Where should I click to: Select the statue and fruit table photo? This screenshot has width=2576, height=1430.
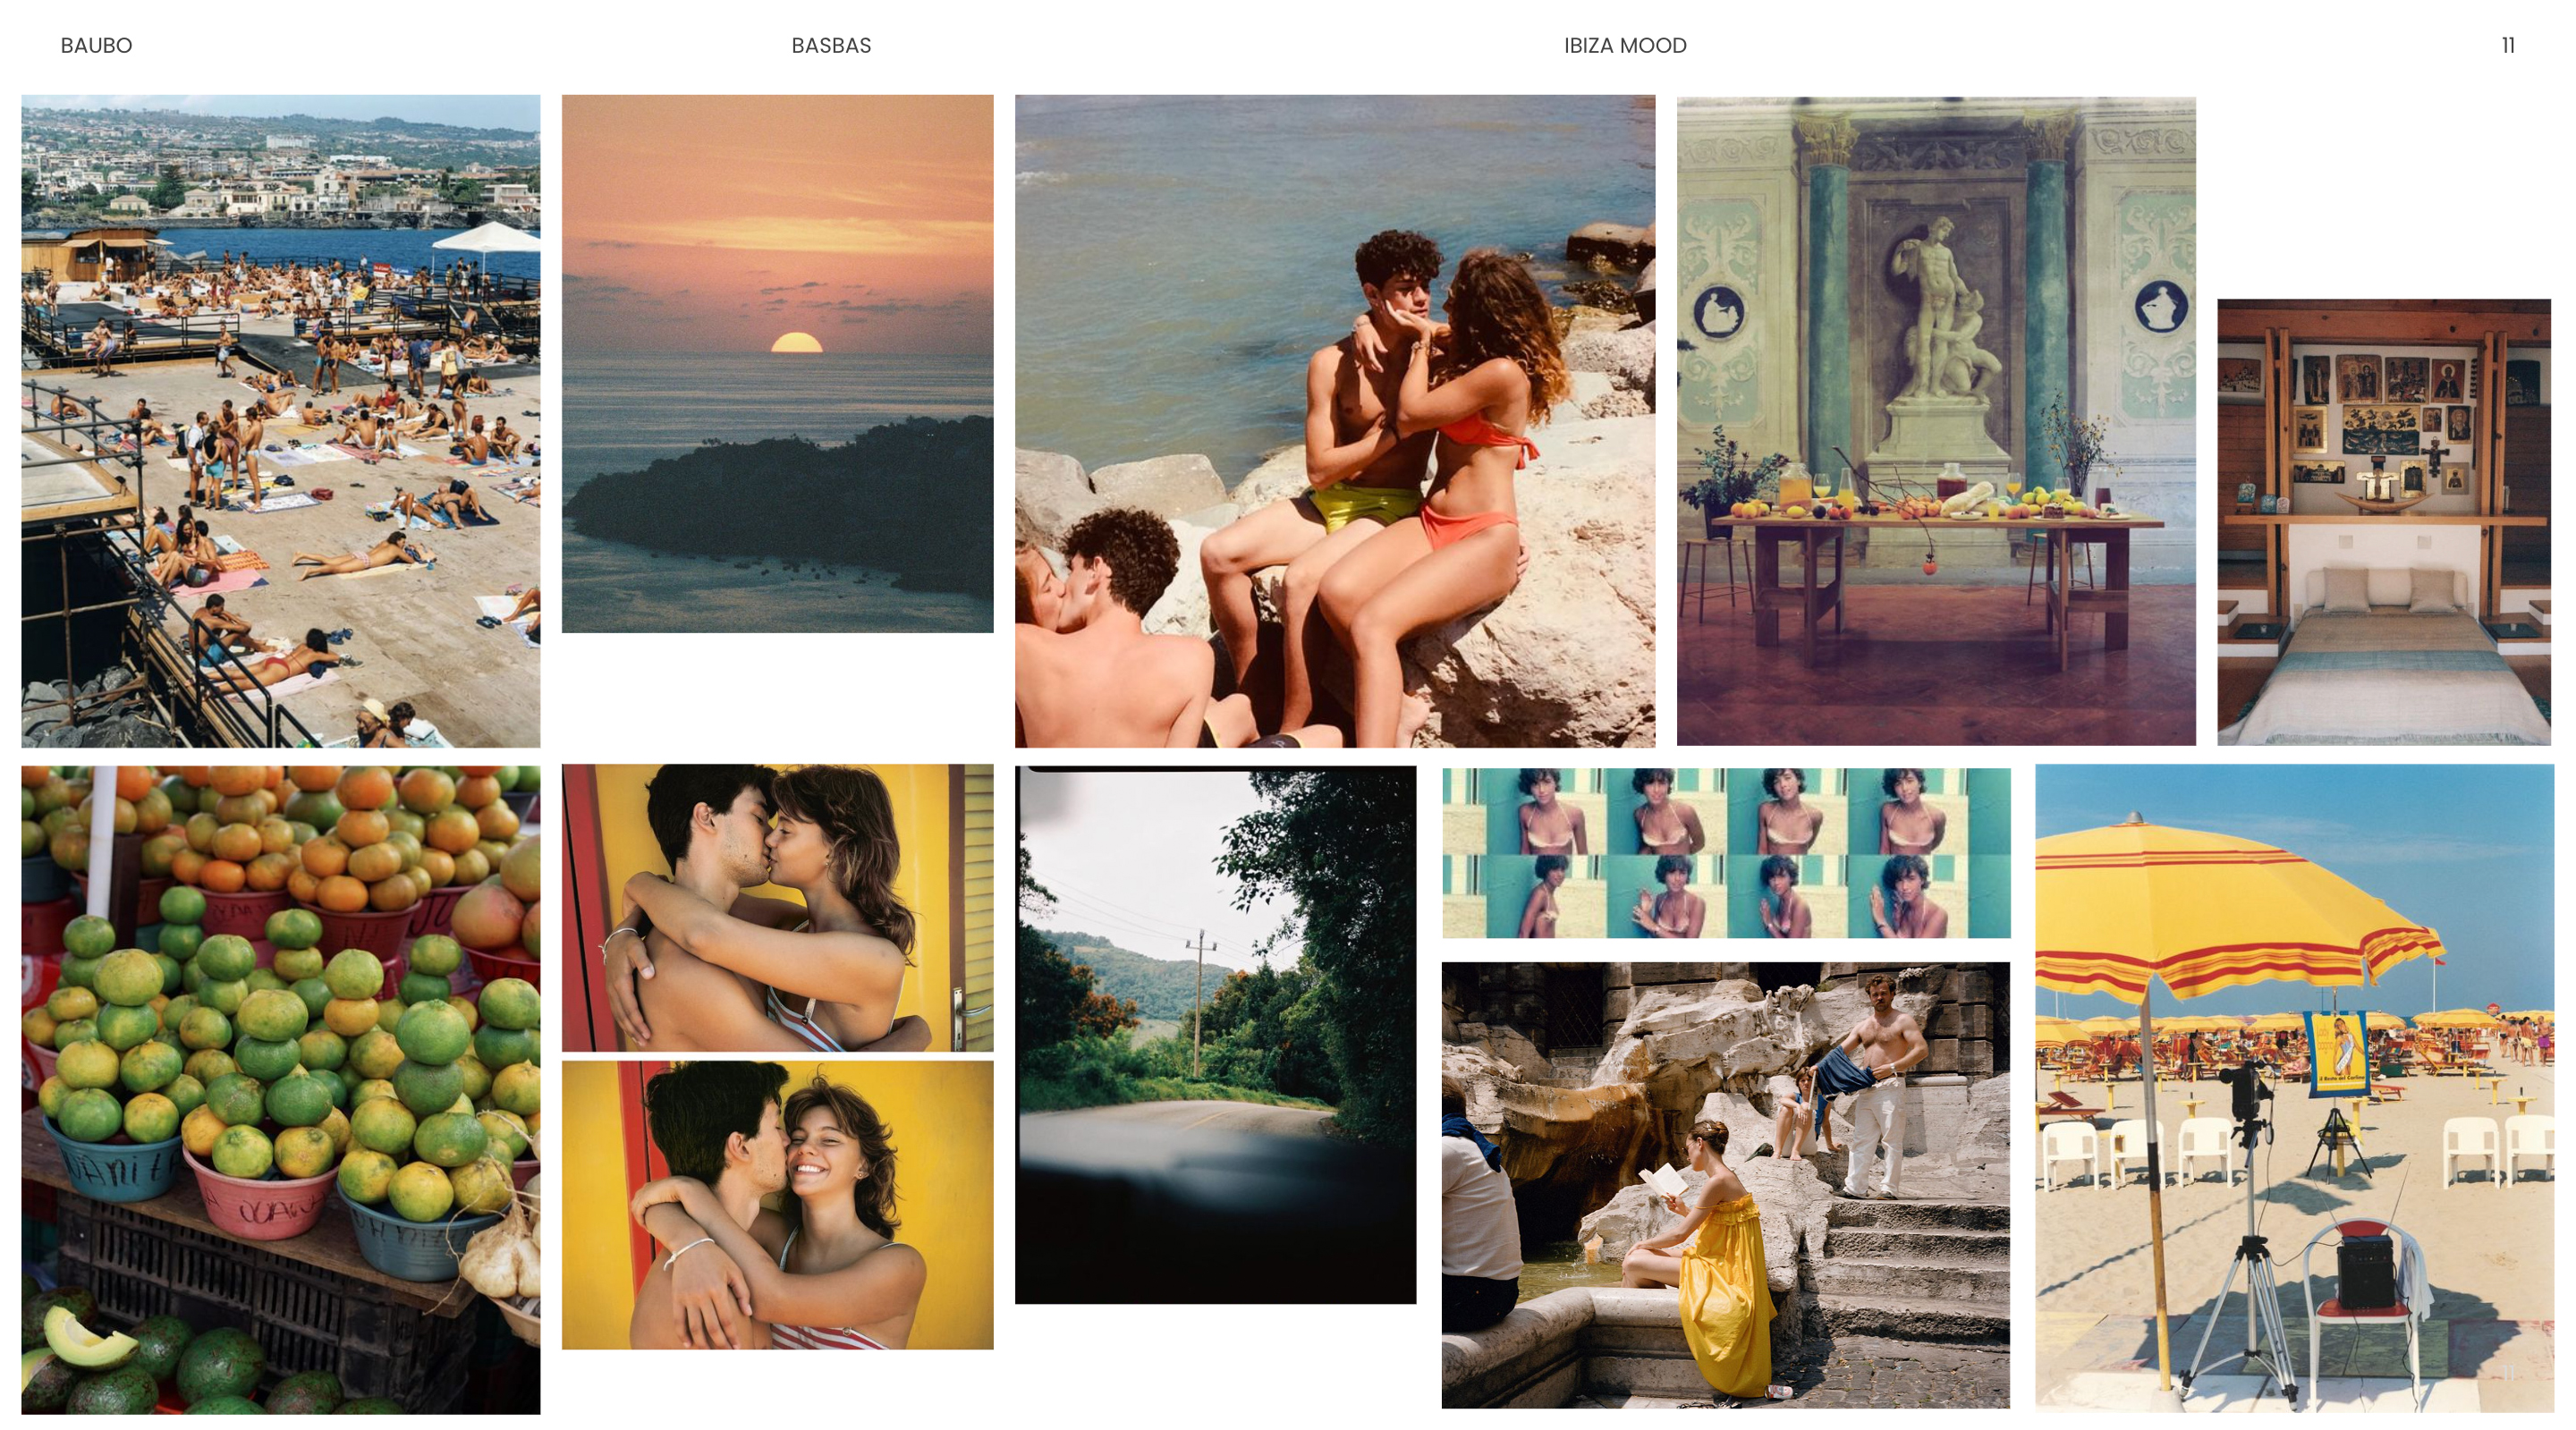[1935, 420]
